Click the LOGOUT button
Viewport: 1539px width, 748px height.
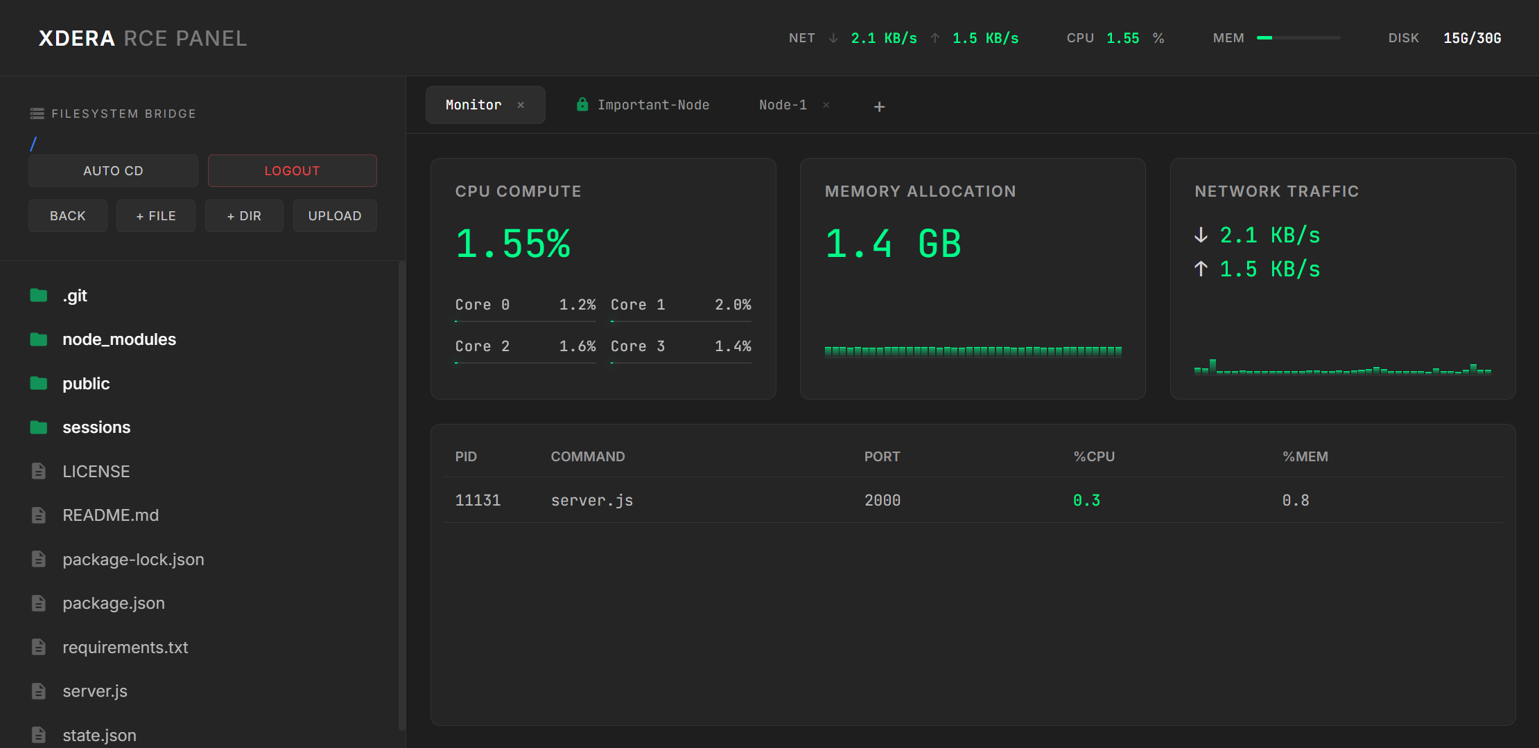tap(293, 171)
